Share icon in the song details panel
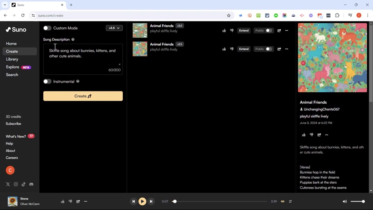 click(319, 135)
